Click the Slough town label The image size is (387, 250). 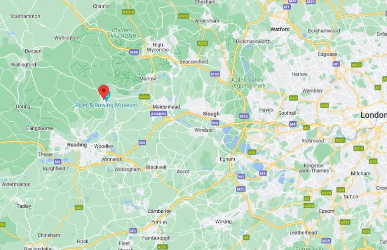point(211,114)
